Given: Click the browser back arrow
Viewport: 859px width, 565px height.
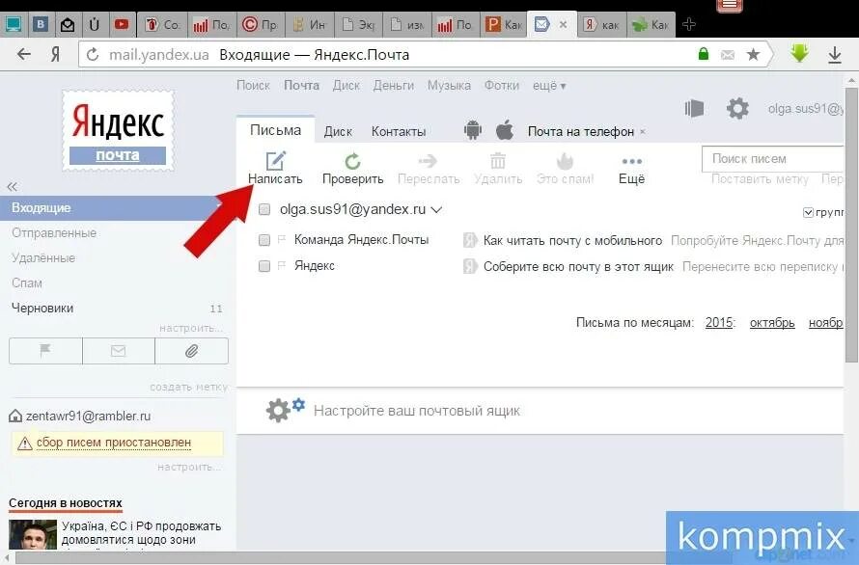Looking at the screenshot, I should (x=24, y=54).
